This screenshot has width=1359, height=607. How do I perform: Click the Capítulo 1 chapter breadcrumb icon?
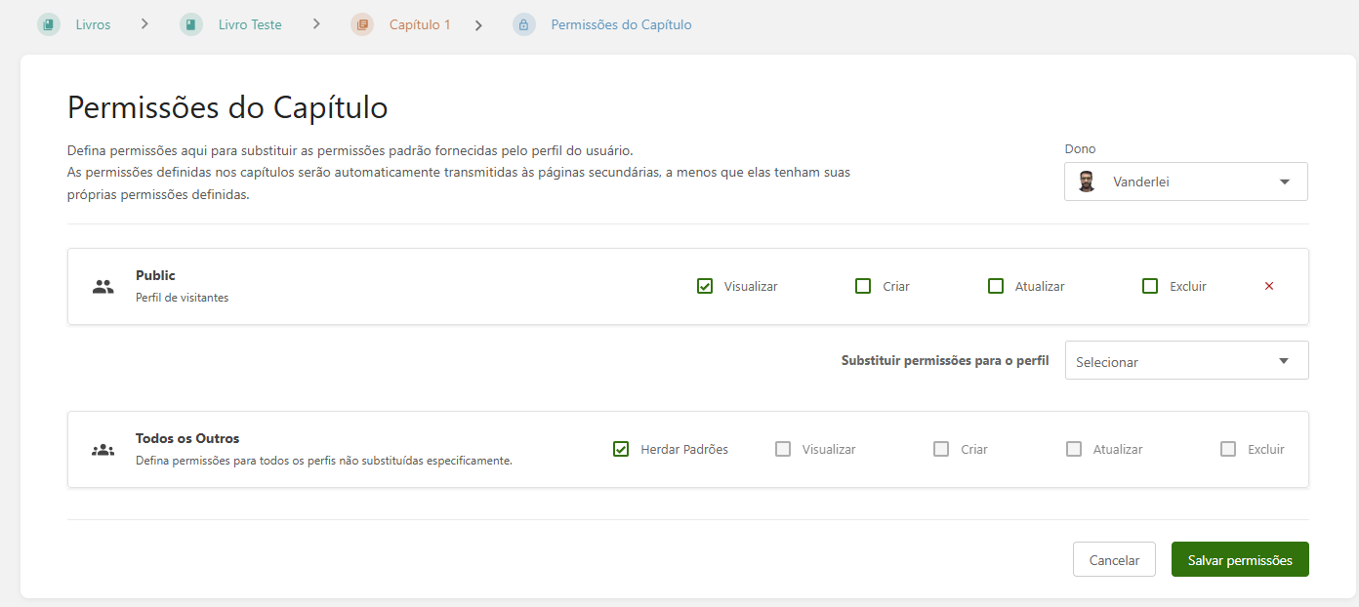tap(362, 24)
